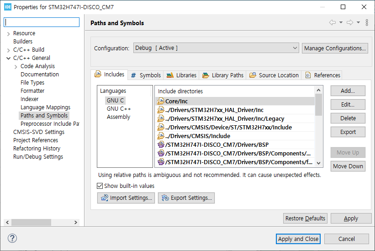Click the forward navigation arrow icon

click(349, 22)
